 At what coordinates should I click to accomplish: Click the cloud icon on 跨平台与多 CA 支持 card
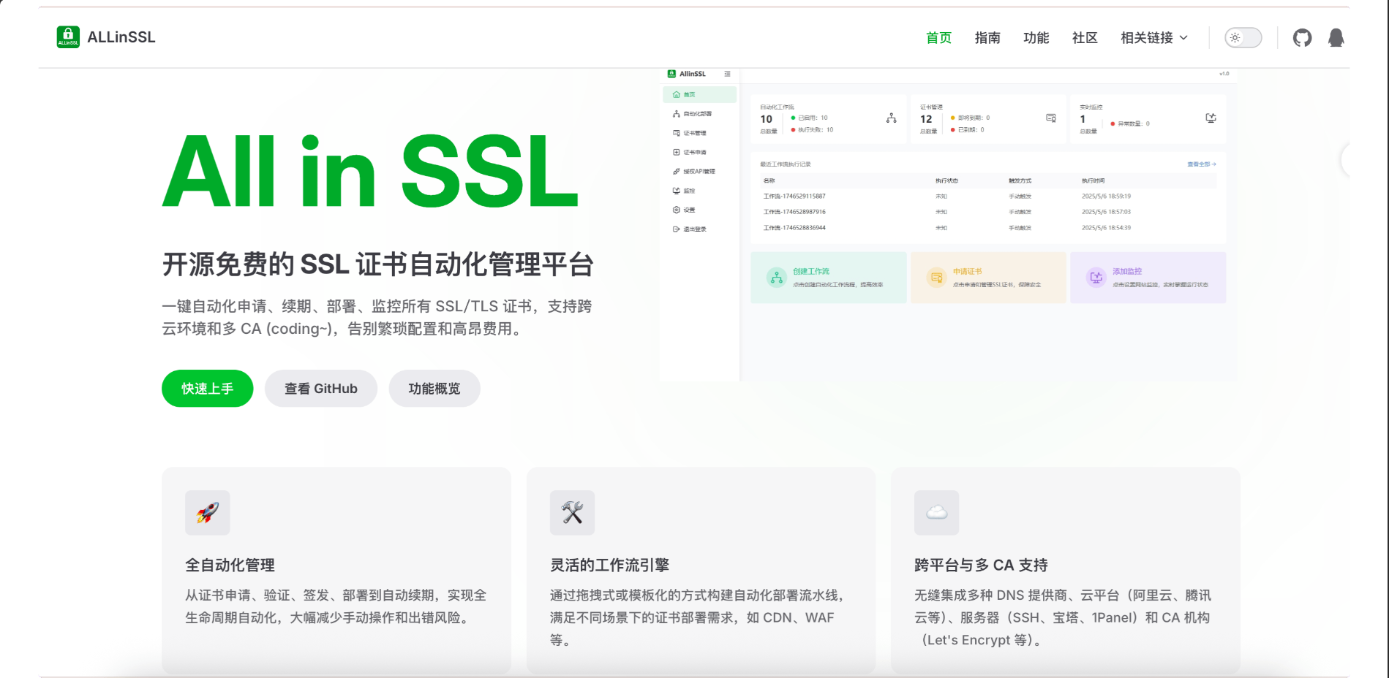click(937, 513)
